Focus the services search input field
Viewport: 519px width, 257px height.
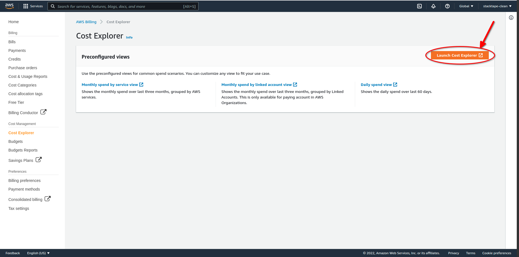[x=123, y=6]
